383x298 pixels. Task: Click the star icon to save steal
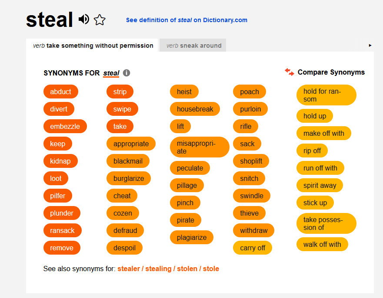100,20
